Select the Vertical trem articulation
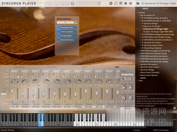The height and width of the screenshot is (132, 177). (x=67, y=28)
